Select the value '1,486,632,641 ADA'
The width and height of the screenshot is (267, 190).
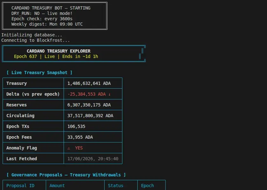89,83
